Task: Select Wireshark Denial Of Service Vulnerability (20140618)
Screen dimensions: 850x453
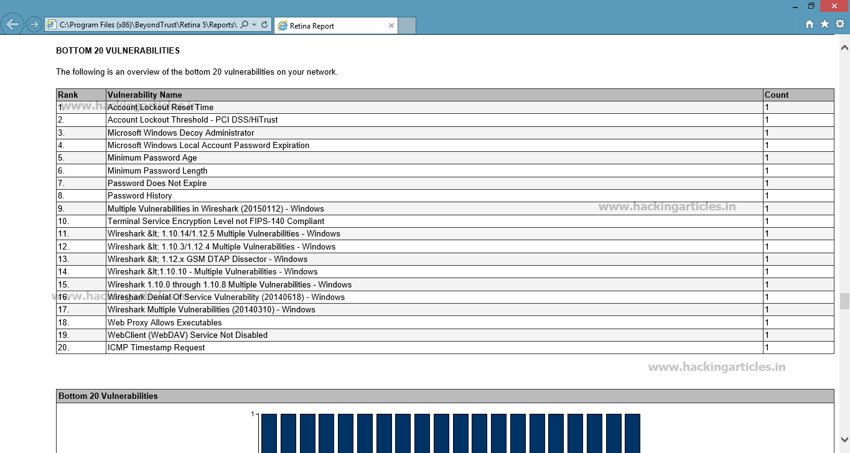Action: (227, 297)
